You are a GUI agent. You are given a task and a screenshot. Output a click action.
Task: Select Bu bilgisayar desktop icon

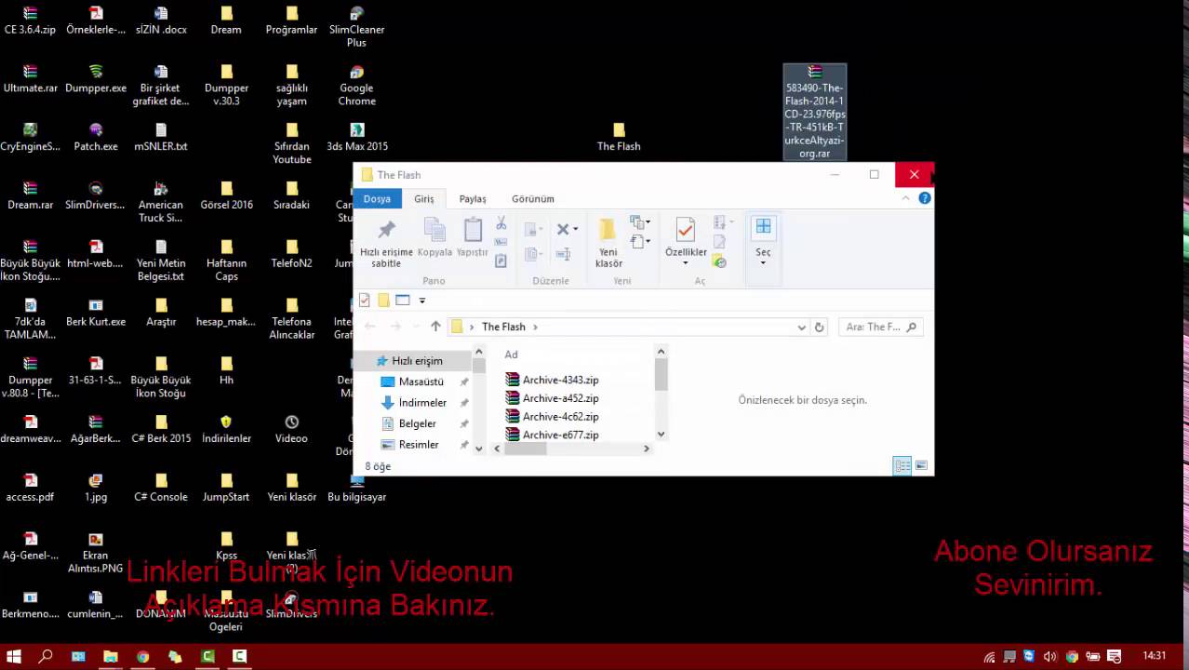tap(356, 489)
